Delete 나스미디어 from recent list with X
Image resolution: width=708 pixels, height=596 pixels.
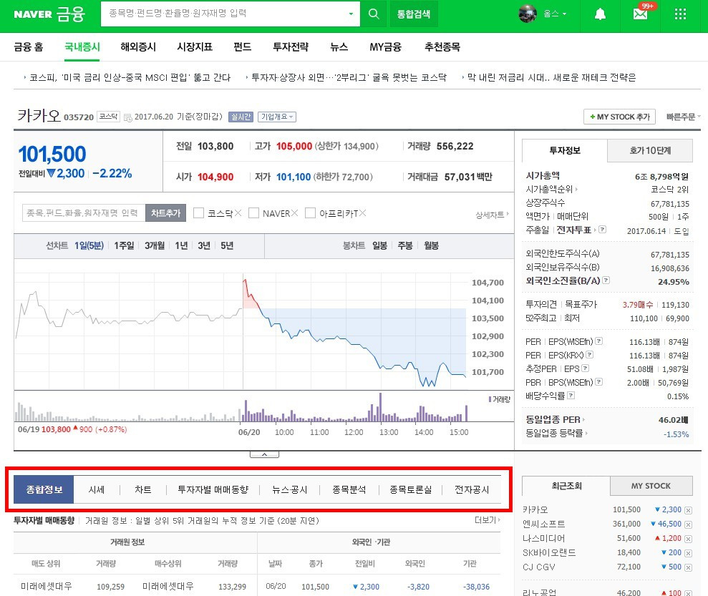tap(688, 539)
